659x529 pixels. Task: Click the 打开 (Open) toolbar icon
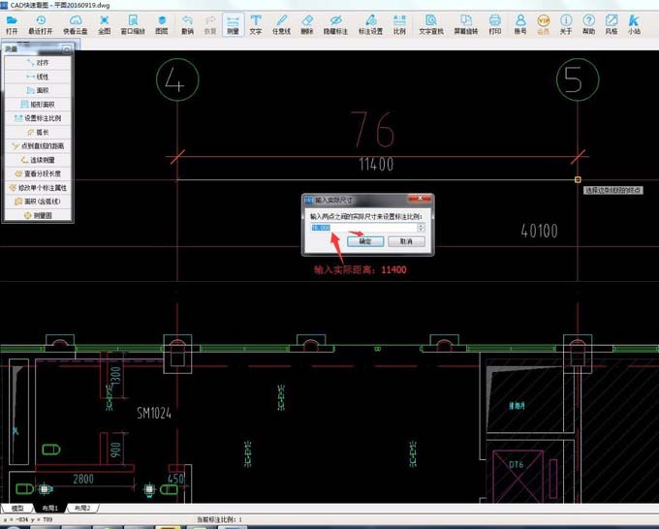pyautogui.click(x=12, y=23)
